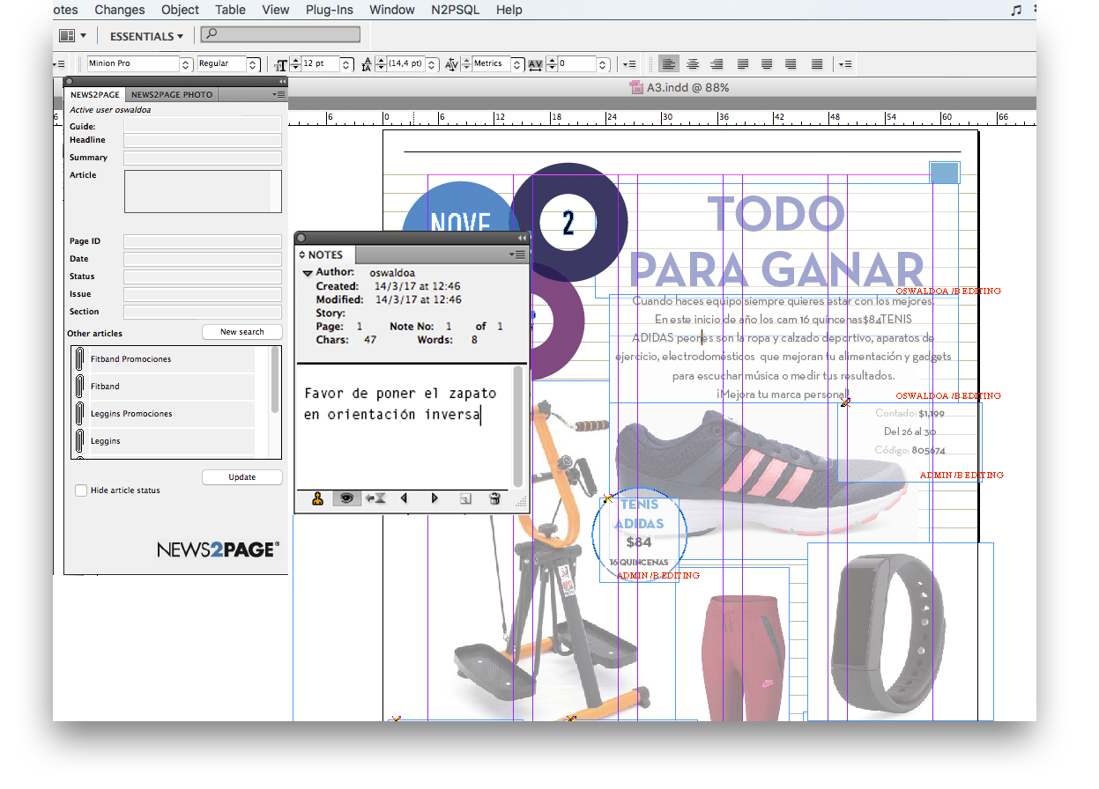The width and height of the screenshot is (1099, 789).
Task: Toggle show/hide notes eye button
Action: pos(346,498)
